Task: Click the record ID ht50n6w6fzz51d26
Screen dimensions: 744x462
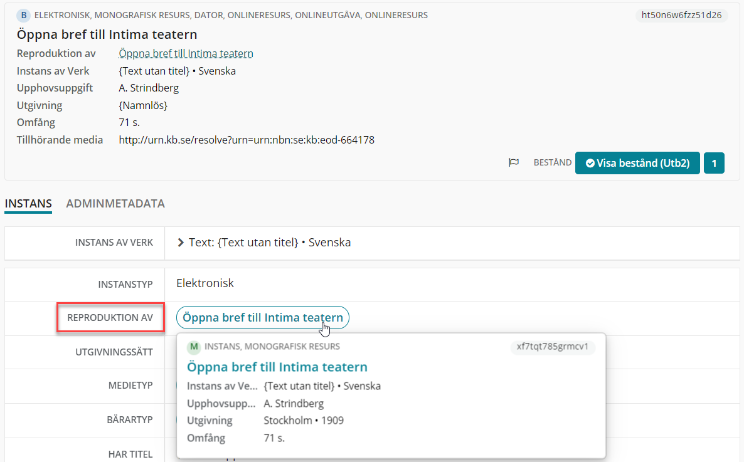Action: click(681, 15)
